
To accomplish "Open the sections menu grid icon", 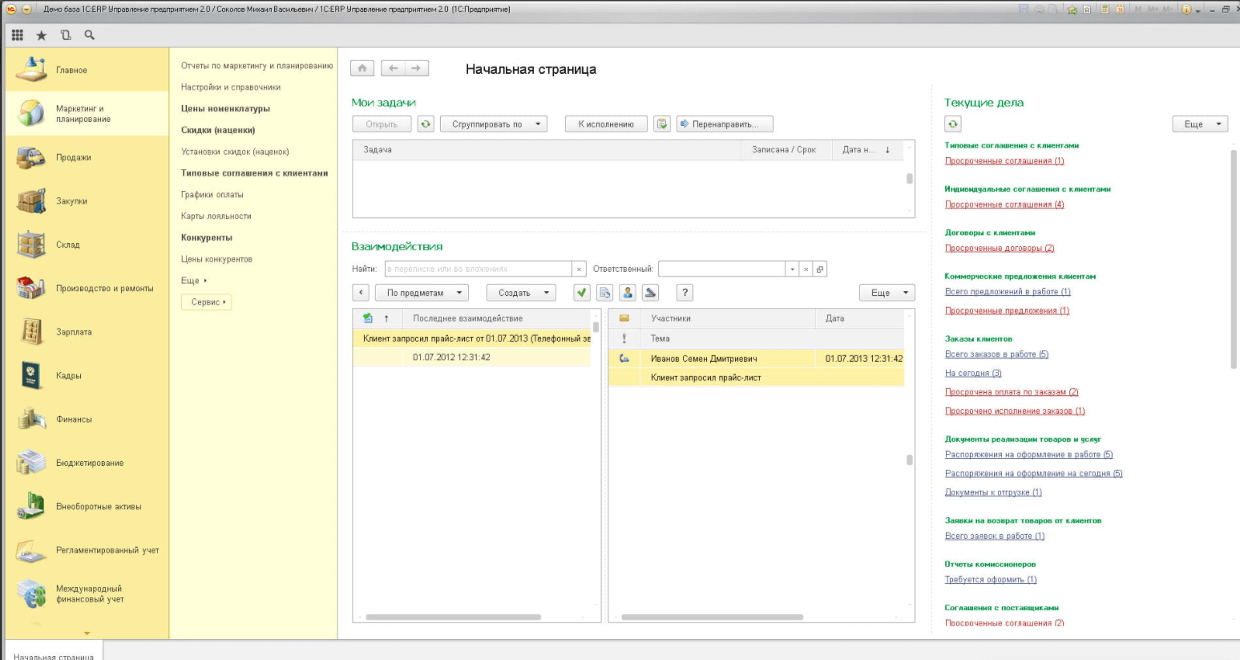I will coord(18,35).
